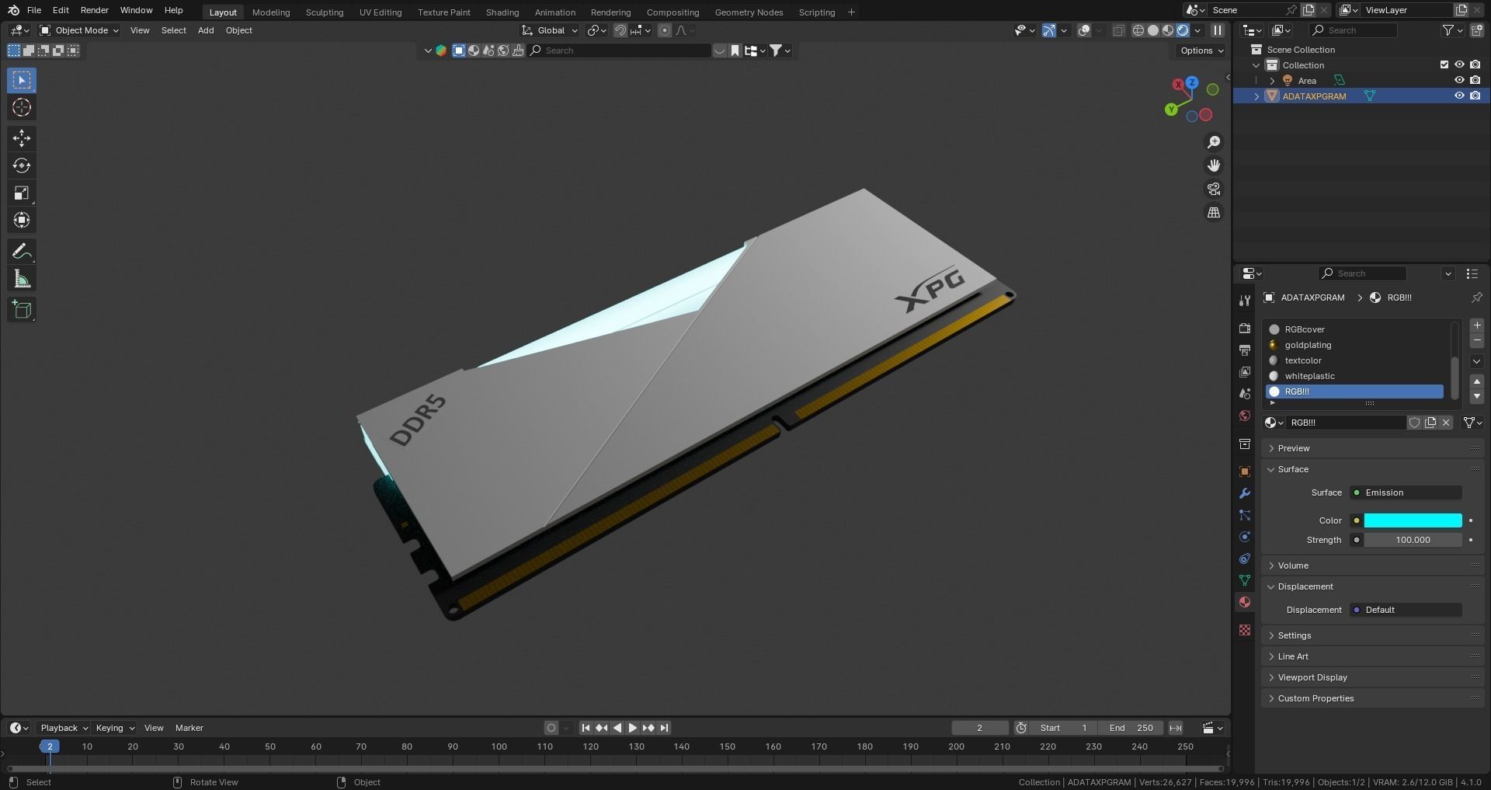Open the View Layer properties tab

[1245, 372]
